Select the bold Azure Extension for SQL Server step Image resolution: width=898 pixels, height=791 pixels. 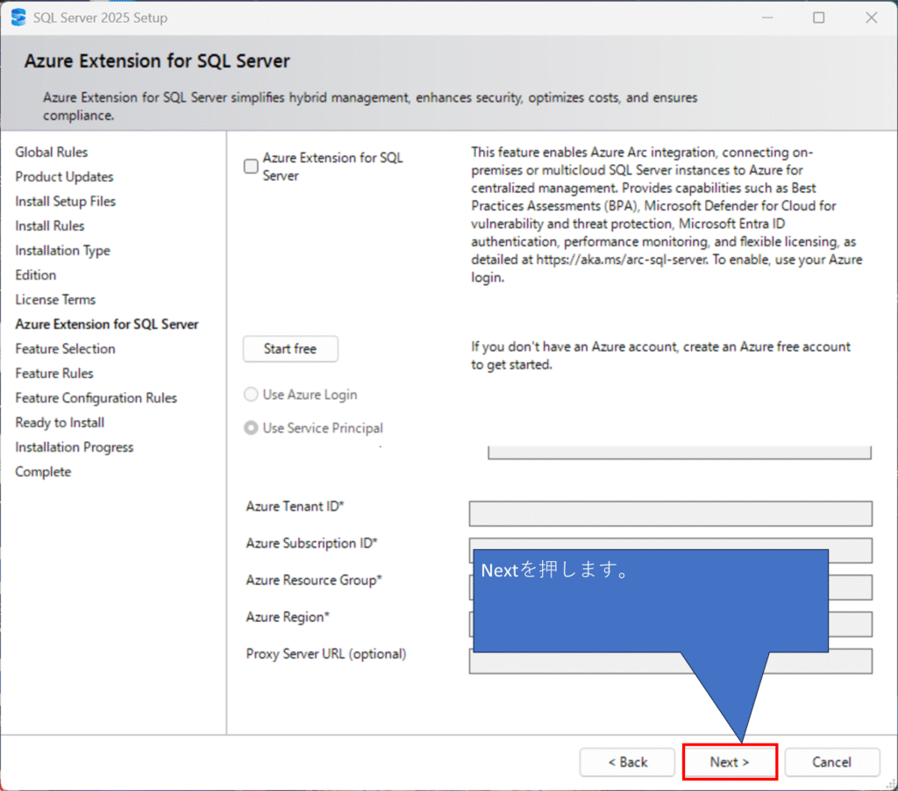coord(106,324)
